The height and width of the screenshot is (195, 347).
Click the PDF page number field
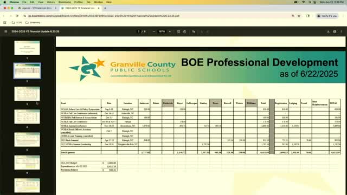pyautogui.click(x=139, y=31)
